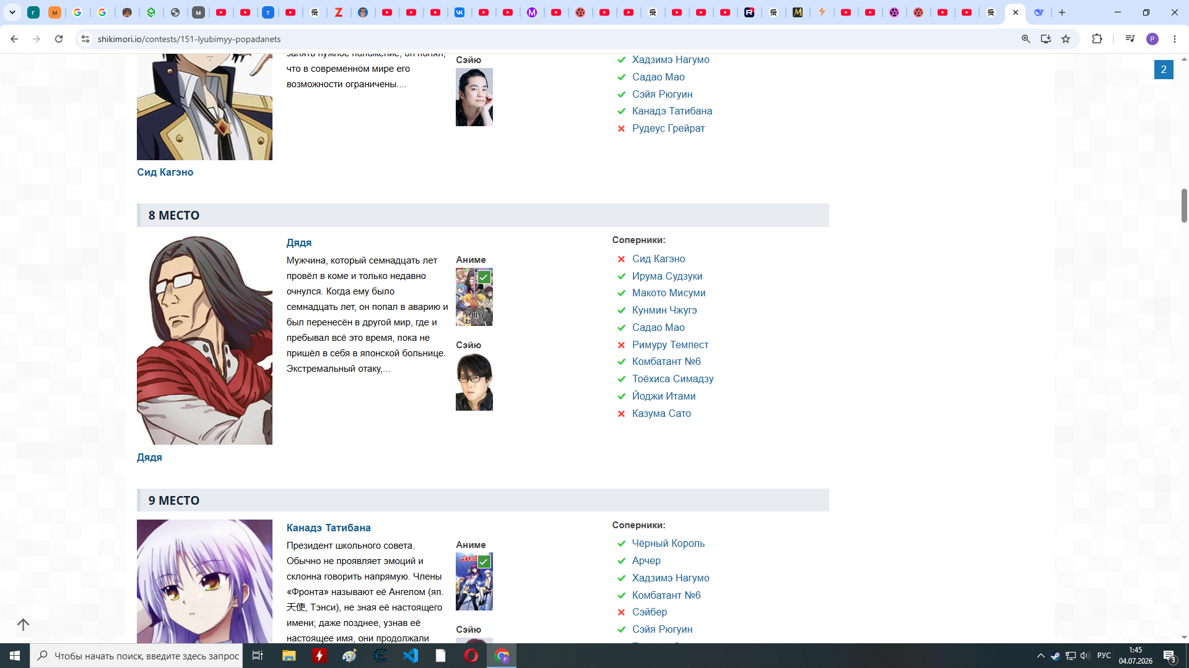Open the Рудеус Грейрат opponent link

pos(668,128)
